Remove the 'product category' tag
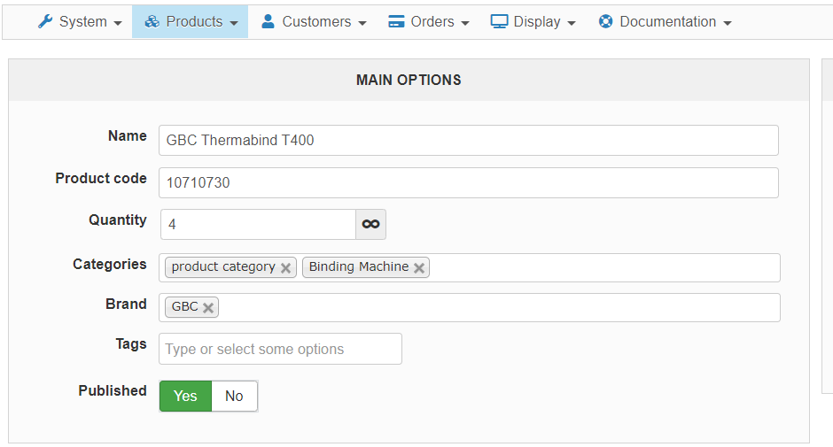This screenshot has height=447, width=833. pyautogui.click(x=285, y=268)
